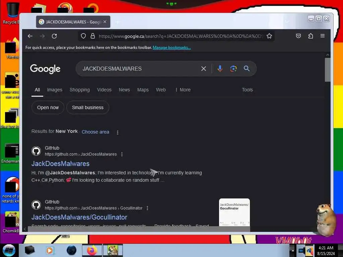Click the forward navigation arrow

coord(42,36)
